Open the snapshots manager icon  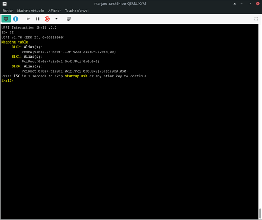(69, 18)
